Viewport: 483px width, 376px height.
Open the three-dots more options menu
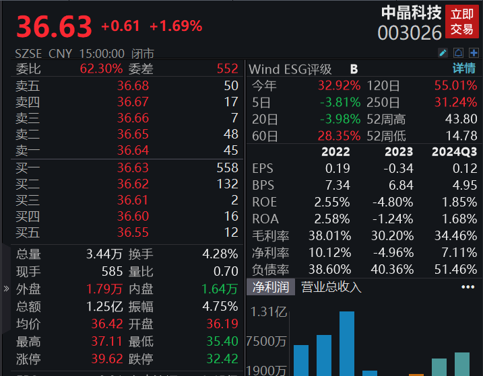468,287
